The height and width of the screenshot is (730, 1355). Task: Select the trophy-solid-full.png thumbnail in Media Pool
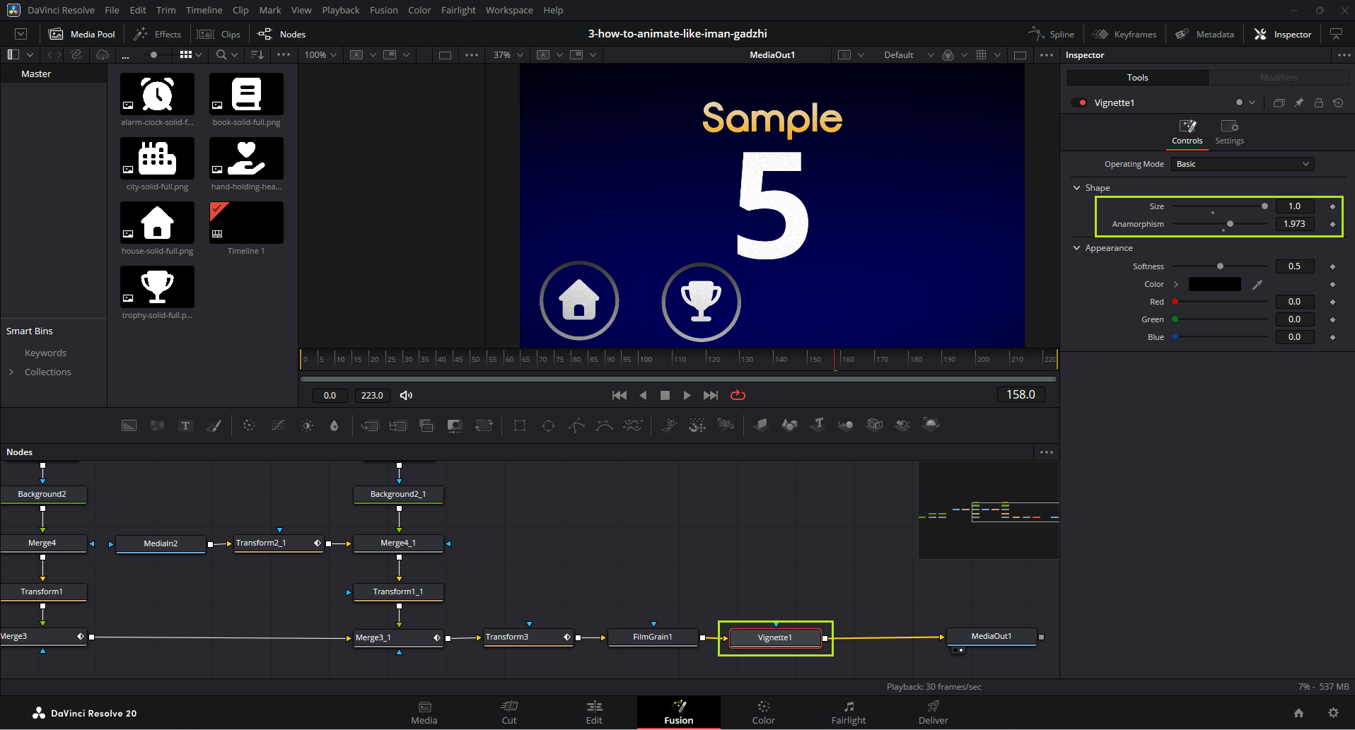click(x=157, y=287)
